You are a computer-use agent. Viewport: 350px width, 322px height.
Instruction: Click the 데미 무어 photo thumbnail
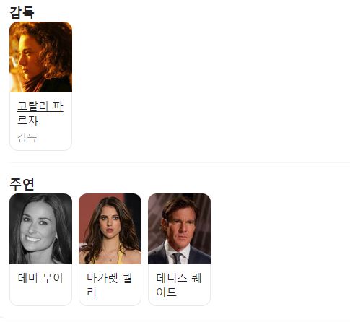pyautogui.click(x=40, y=229)
